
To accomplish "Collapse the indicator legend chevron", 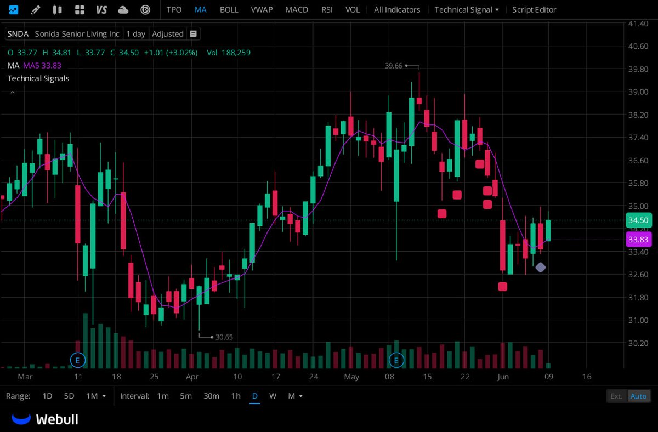I will 13,93.
